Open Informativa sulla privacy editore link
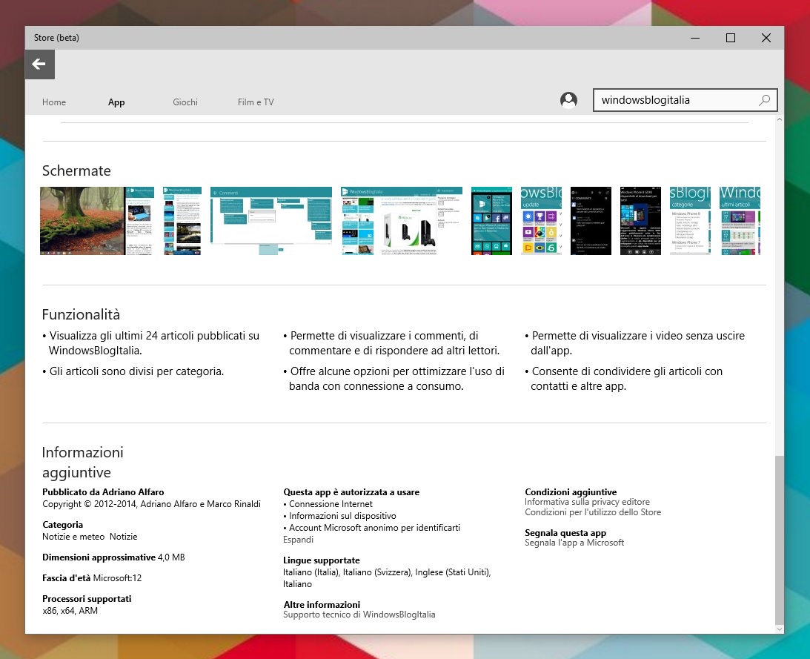 pyautogui.click(x=588, y=502)
